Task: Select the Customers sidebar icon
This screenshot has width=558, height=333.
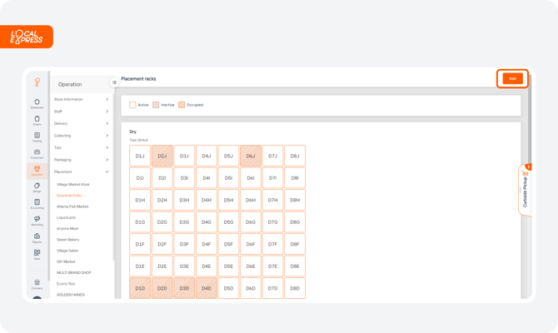Action: (x=37, y=153)
